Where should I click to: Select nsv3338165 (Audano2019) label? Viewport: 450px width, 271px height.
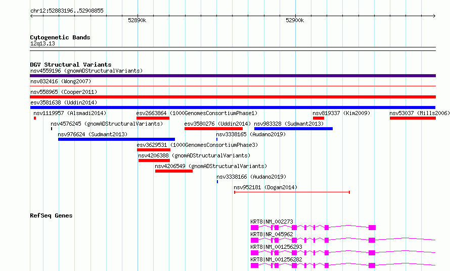tap(251, 134)
